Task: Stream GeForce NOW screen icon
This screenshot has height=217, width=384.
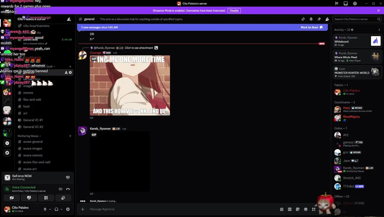Action: click(x=68, y=178)
